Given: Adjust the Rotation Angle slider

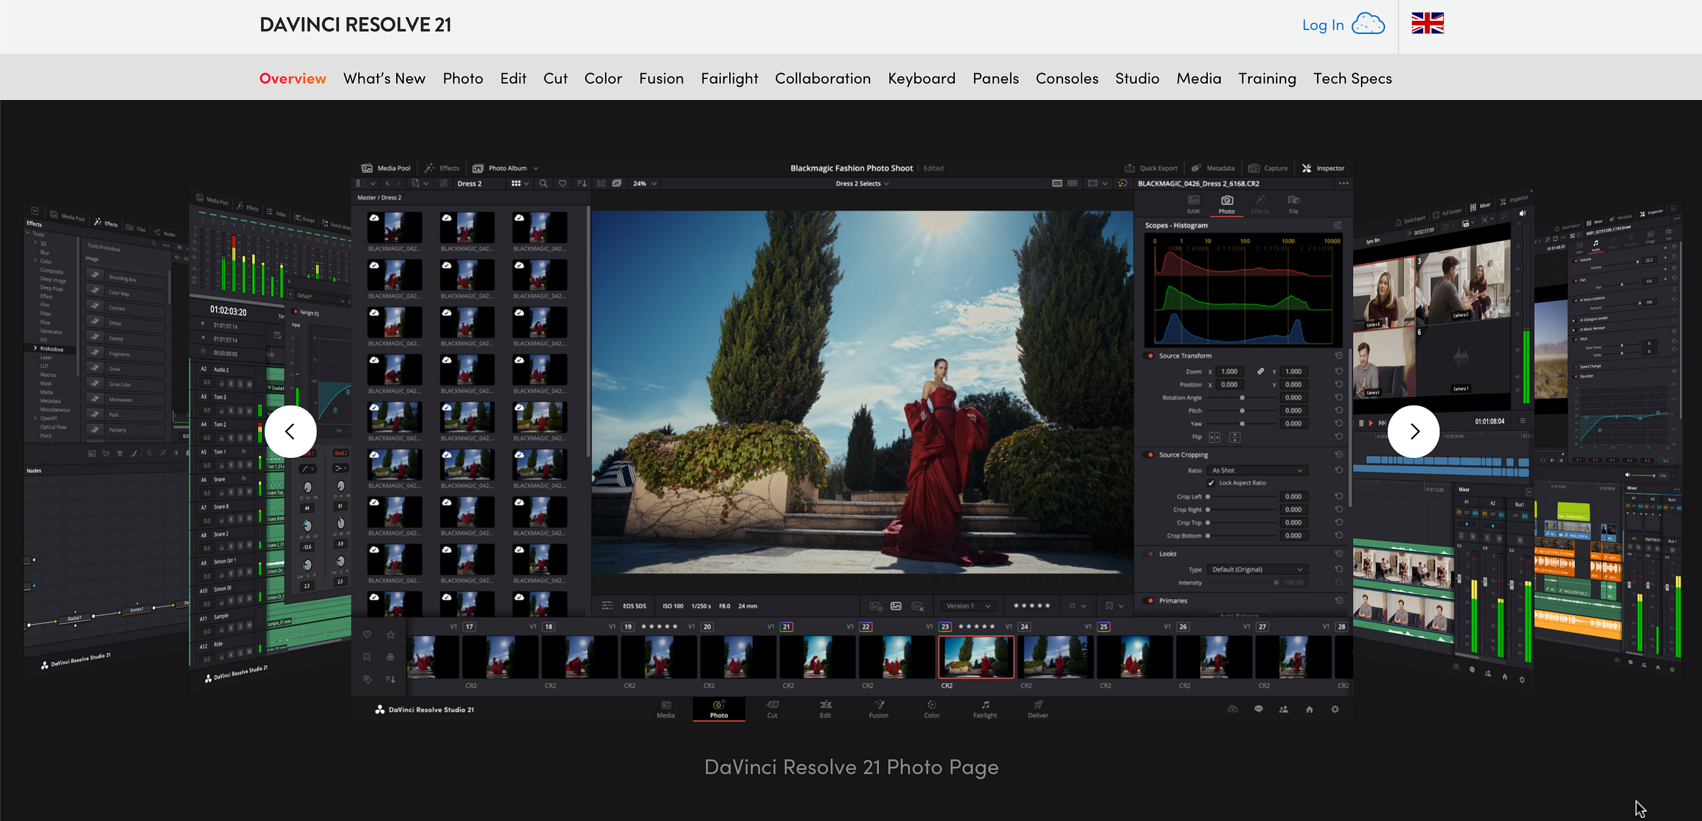Looking at the screenshot, I should coord(1242,398).
